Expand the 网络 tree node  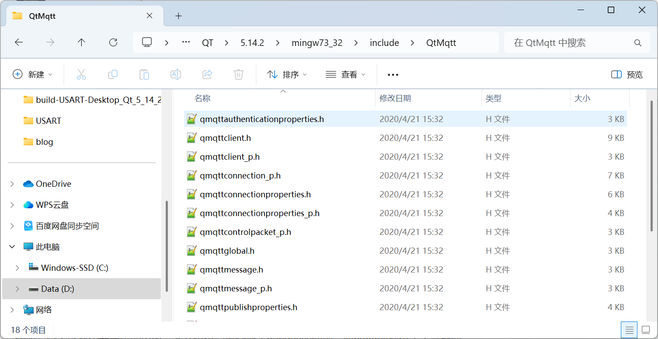click(x=12, y=310)
